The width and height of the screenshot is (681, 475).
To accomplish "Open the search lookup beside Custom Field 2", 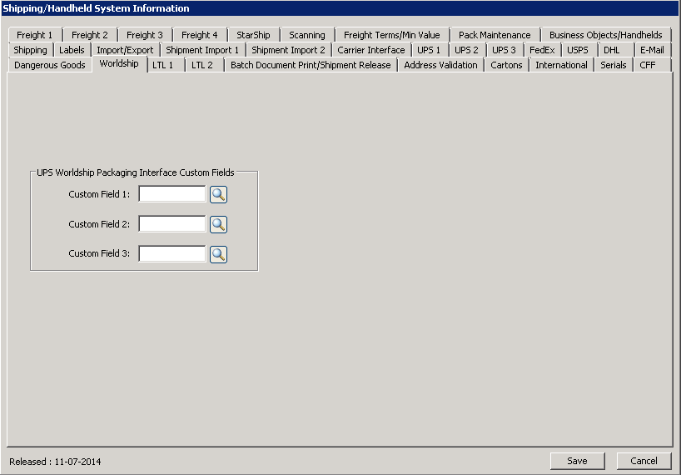I will (218, 224).
